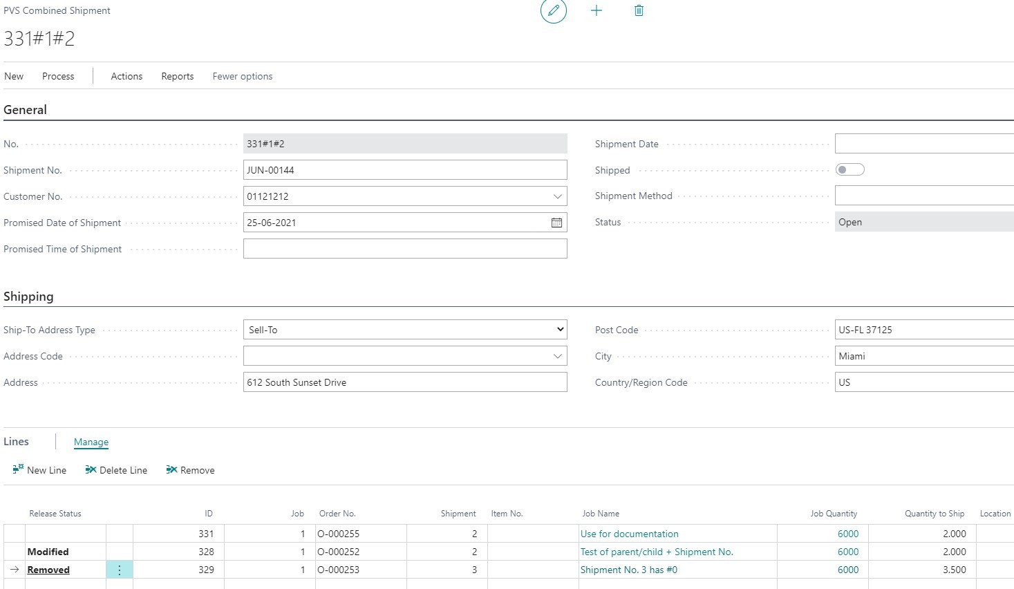Screen dimensions: 1014x589
Task: Click Job Quantity 6000 in row 329
Action: [848, 570]
